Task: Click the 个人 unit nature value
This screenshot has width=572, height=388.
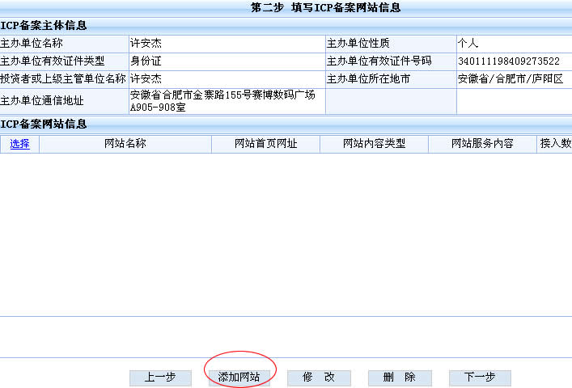Action: (x=468, y=44)
